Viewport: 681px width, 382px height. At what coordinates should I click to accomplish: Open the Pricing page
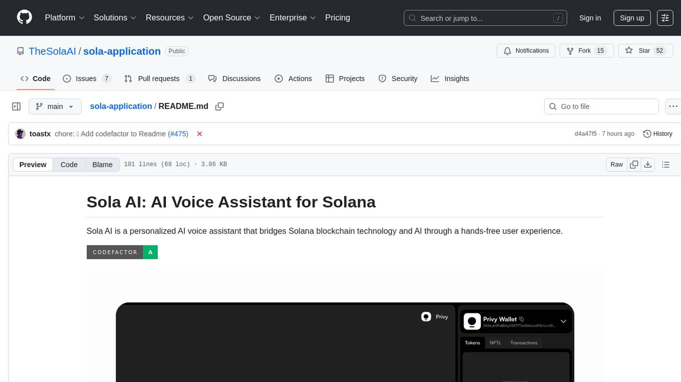coord(337,17)
